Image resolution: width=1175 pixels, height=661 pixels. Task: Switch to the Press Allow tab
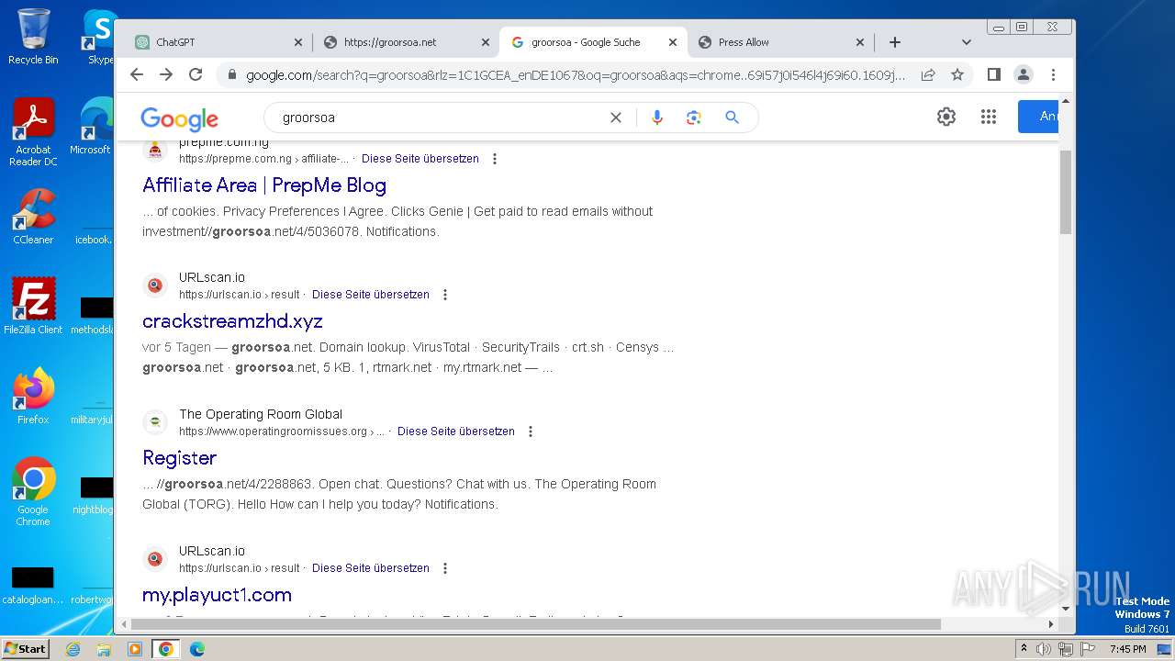780,42
